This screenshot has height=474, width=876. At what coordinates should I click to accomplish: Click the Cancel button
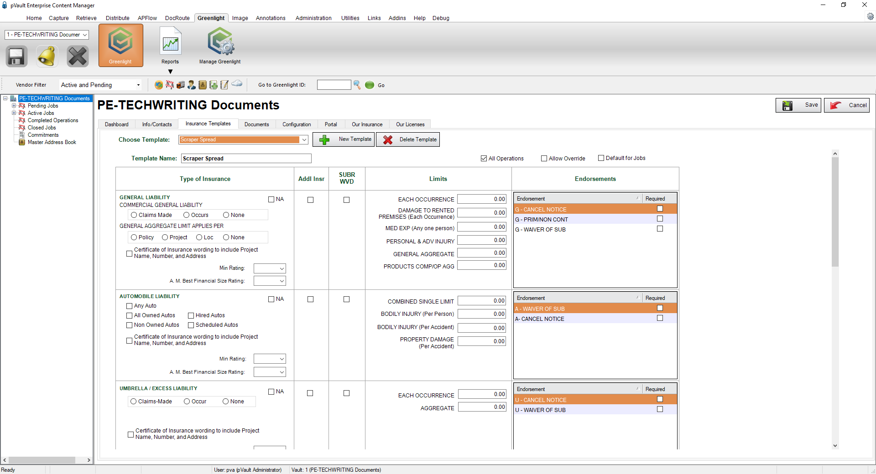847,105
